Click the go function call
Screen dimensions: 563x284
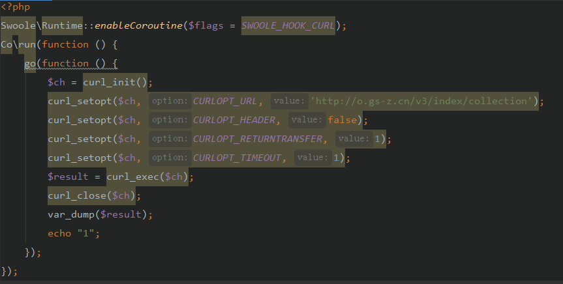(30, 63)
